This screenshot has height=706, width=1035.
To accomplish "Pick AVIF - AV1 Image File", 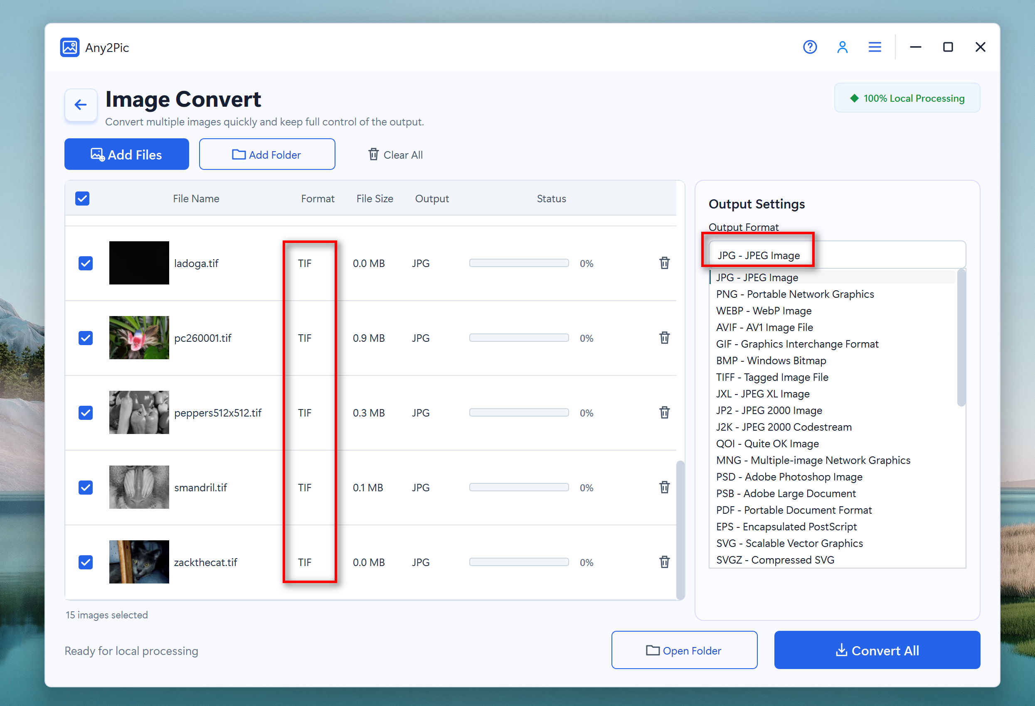I will pos(833,327).
